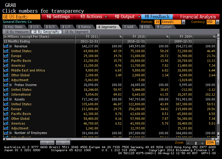Click FY 2011 revenue value 142,237.00
The width and height of the screenshot is (222, 159).
point(90,46)
